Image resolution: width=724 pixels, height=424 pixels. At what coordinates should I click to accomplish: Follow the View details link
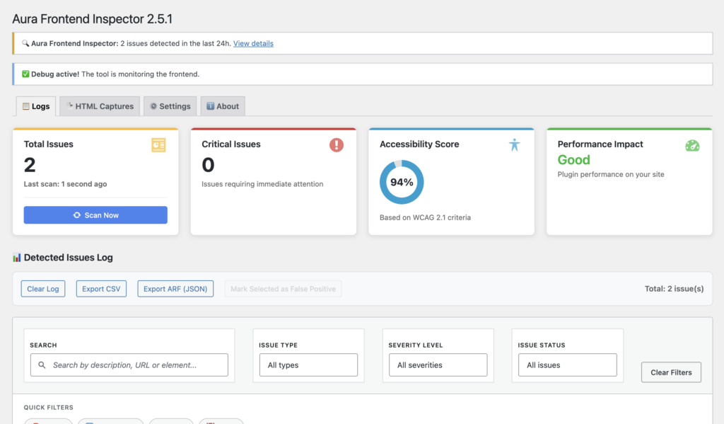coord(253,44)
